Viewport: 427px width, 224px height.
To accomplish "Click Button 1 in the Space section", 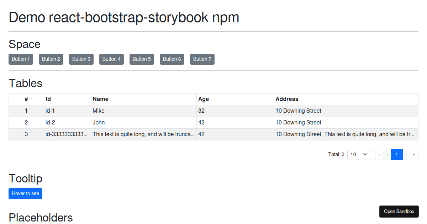I will [21, 59].
